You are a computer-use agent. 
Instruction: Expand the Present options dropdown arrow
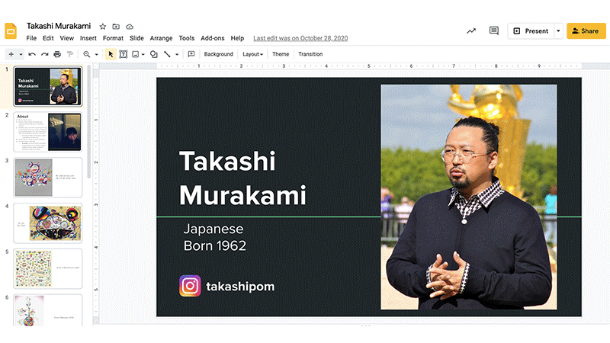pos(558,31)
